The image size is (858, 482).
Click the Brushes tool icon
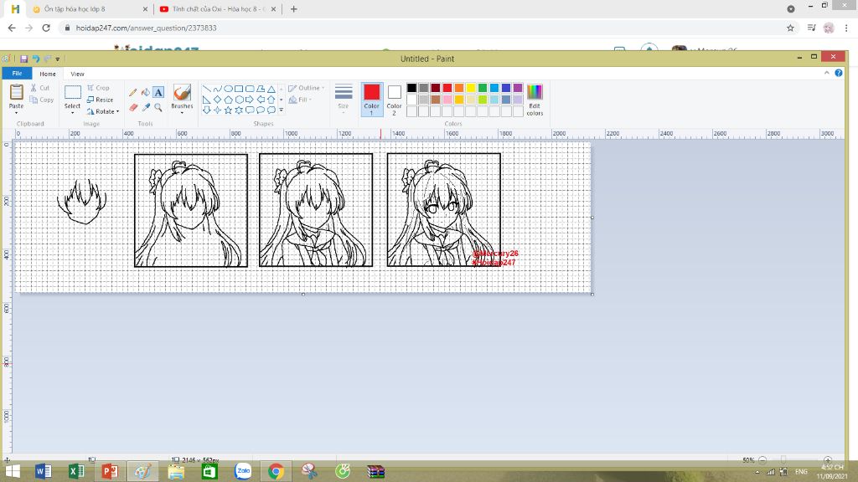pos(182,93)
